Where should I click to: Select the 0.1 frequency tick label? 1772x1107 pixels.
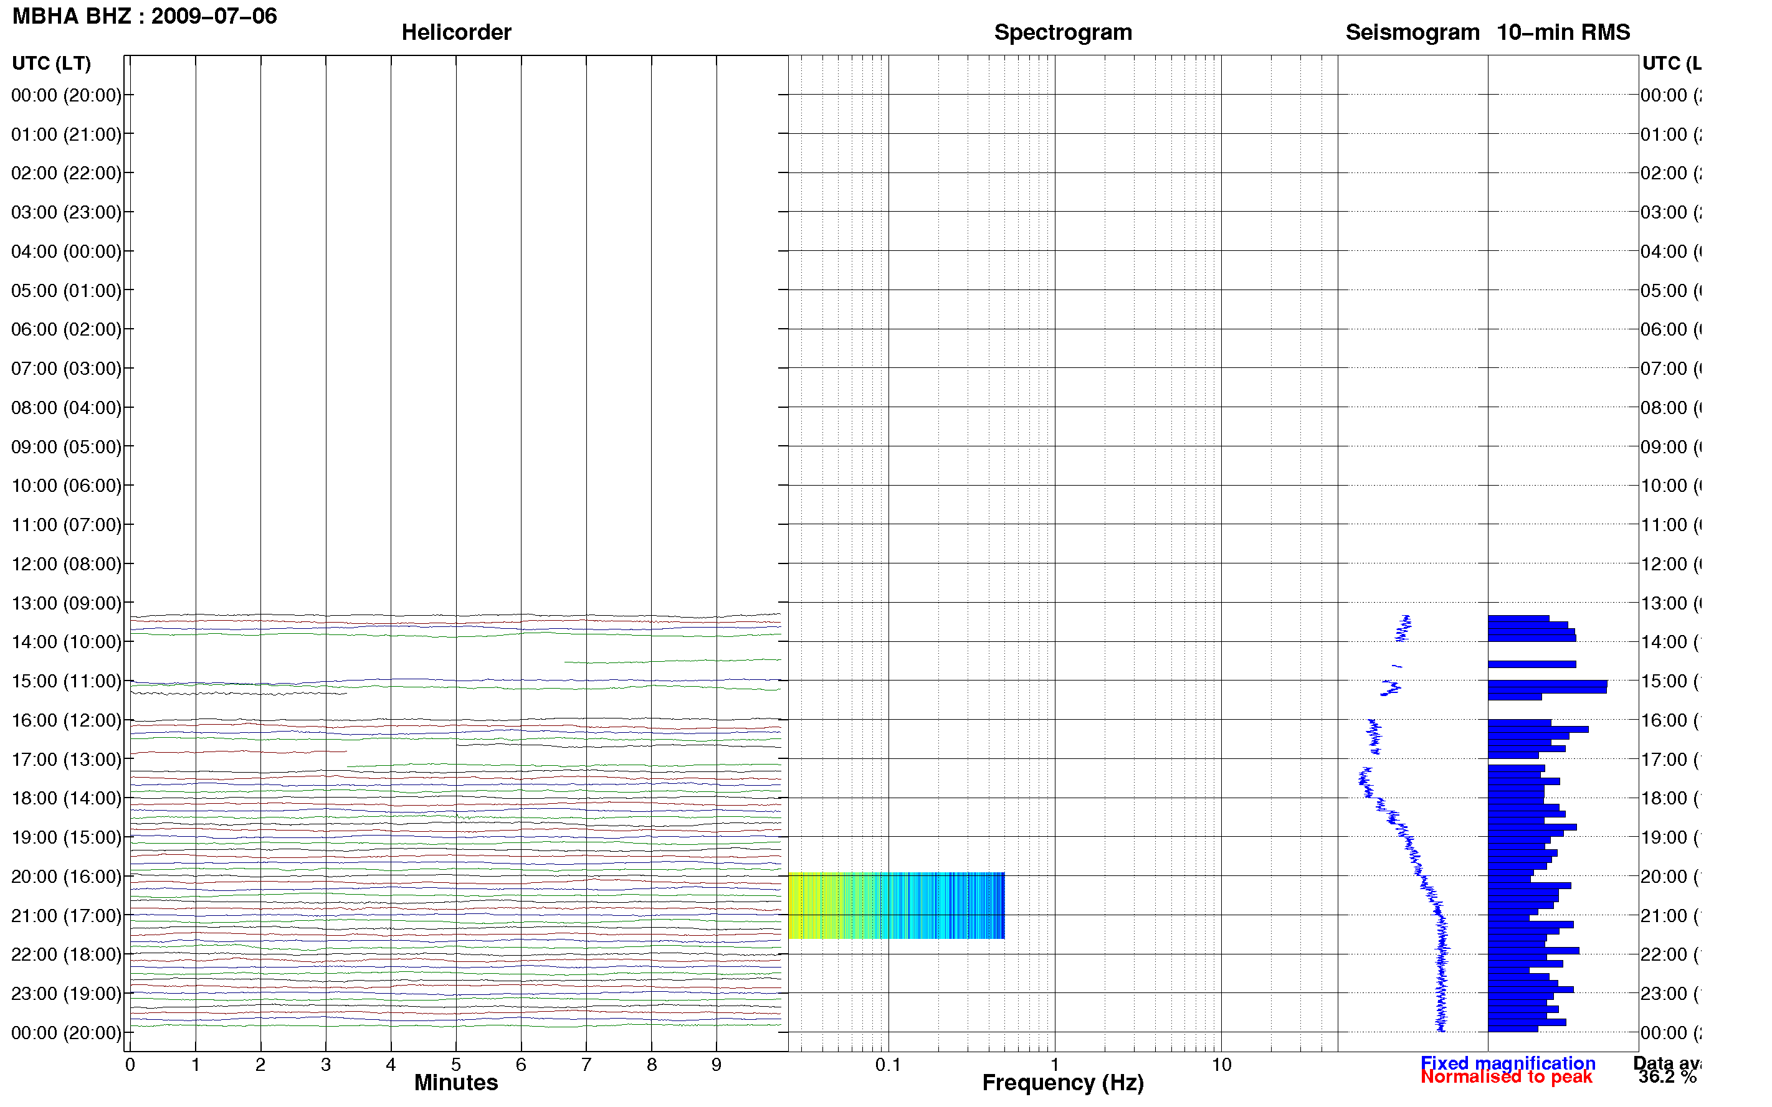click(888, 1065)
